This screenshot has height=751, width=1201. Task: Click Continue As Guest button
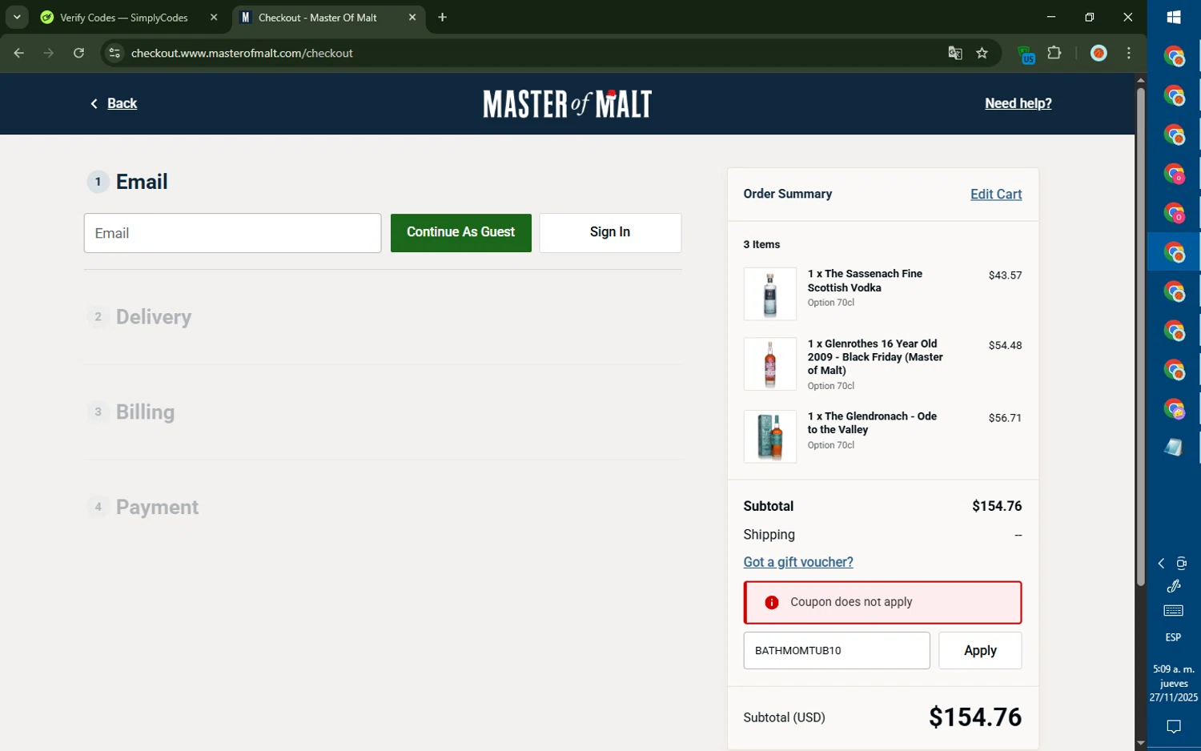(x=461, y=232)
